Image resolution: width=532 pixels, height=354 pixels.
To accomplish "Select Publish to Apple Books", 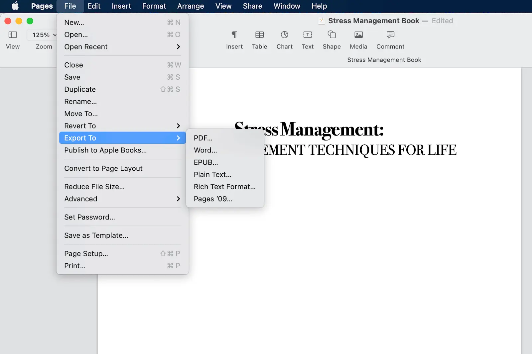I will 105,150.
